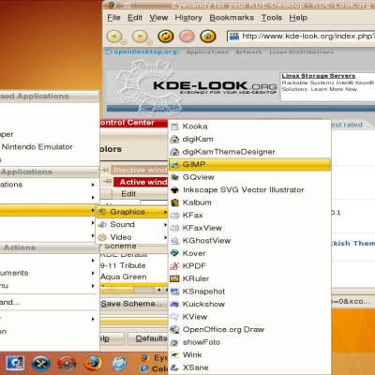Open the Linux Distributions link
This screenshot has height=375, width=375.
pyautogui.click(x=302, y=52)
